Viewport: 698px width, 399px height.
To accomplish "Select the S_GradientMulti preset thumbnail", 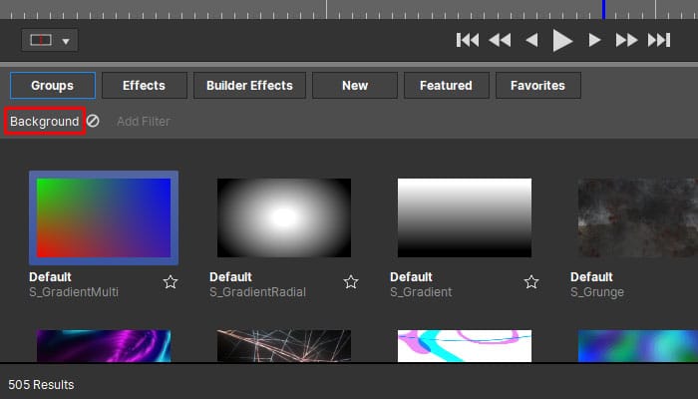I will 104,217.
